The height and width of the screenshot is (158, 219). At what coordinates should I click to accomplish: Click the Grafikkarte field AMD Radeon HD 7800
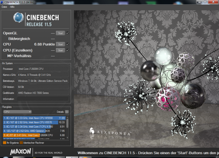click(43, 93)
